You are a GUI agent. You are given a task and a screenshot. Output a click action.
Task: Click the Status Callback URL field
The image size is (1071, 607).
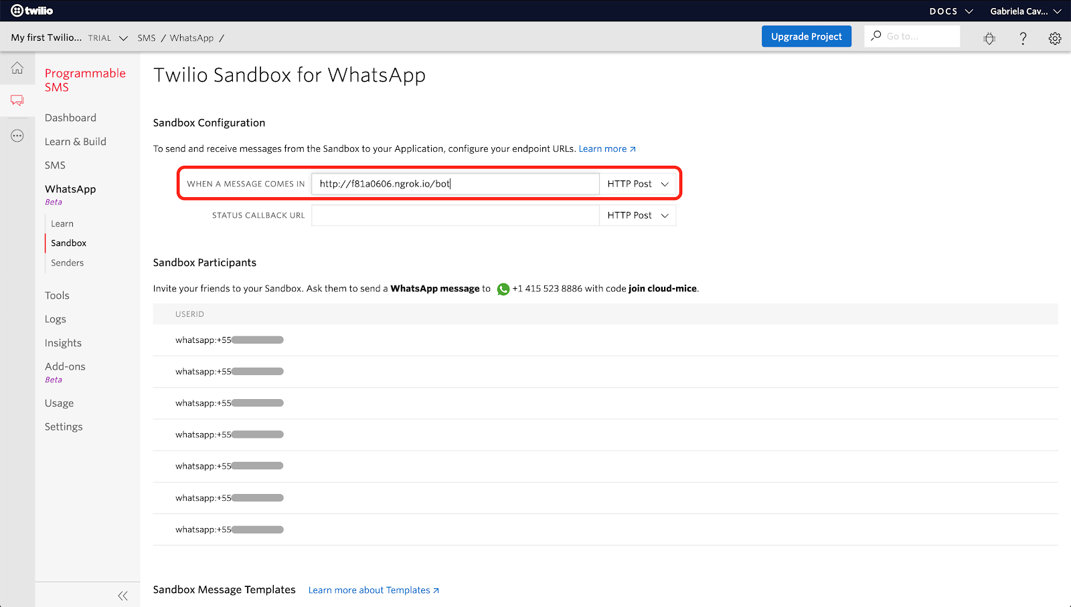[455, 215]
